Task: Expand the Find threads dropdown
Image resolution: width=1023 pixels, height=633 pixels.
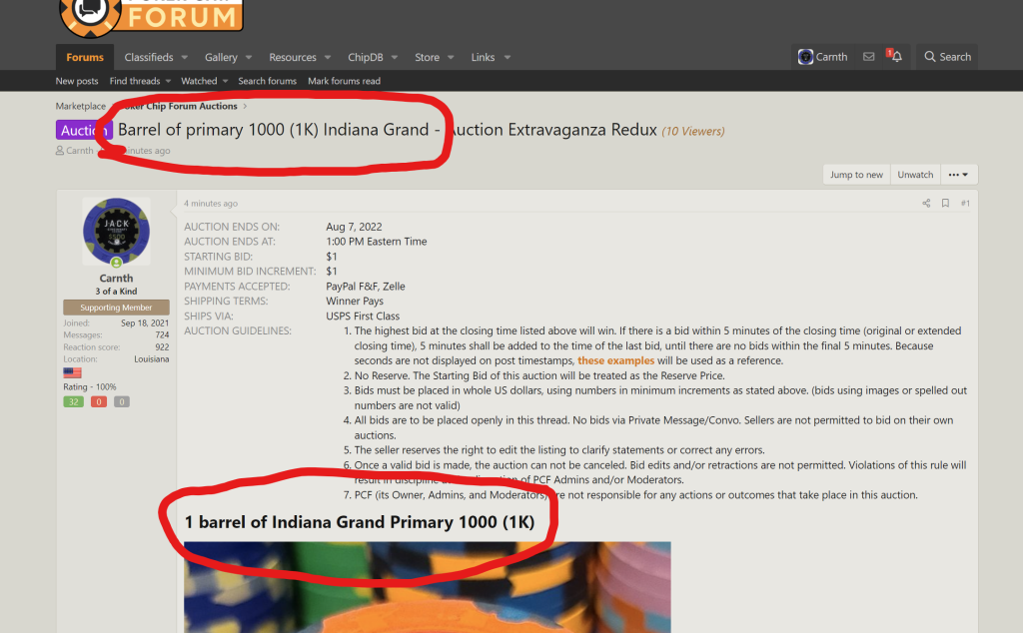Action: pyautogui.click(x=168, y=81)
